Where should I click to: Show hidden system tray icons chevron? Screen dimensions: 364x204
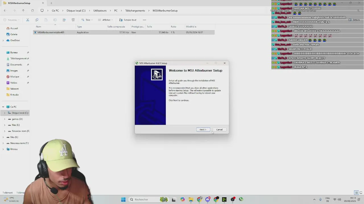[x=314, y=199]
